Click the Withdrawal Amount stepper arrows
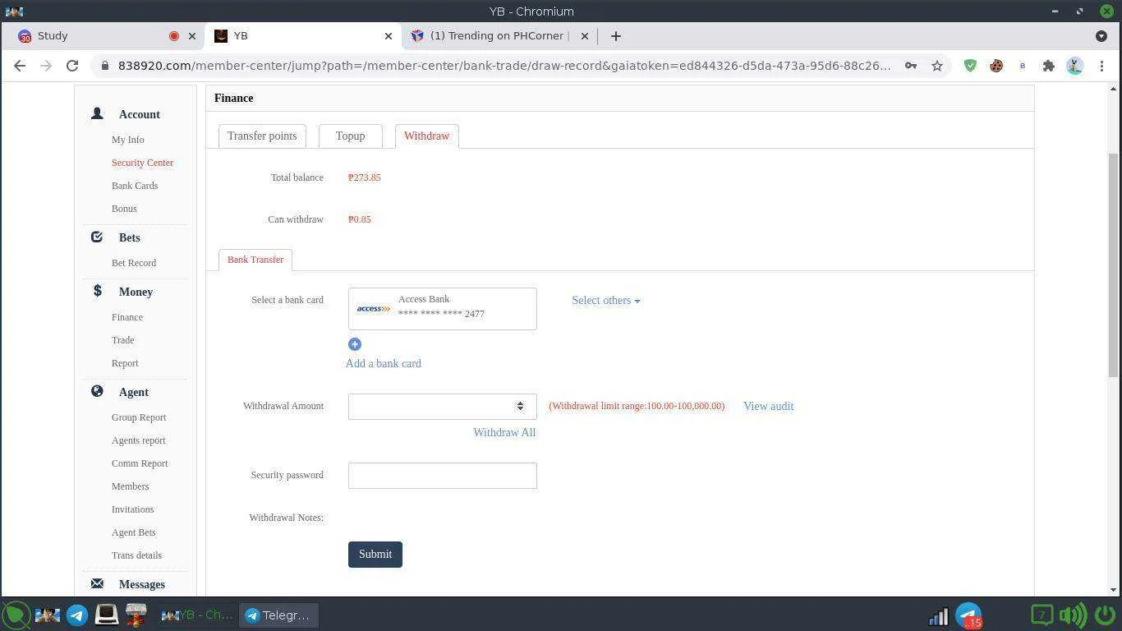Screen dimensions: 1122x631 520,406
